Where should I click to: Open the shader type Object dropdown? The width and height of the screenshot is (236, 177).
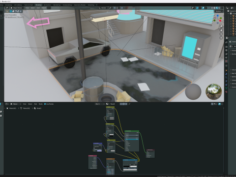tap(16, 104)
